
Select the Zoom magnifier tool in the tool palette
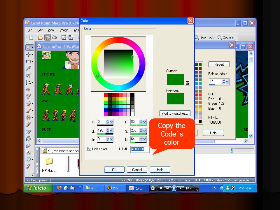coord(28,47)
